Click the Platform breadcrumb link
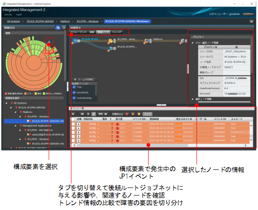The width and height of the screenshot is (258, 210). point(65,21)
